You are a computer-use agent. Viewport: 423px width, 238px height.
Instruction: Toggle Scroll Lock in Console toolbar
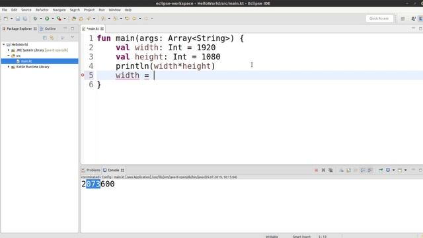(348, 171)
